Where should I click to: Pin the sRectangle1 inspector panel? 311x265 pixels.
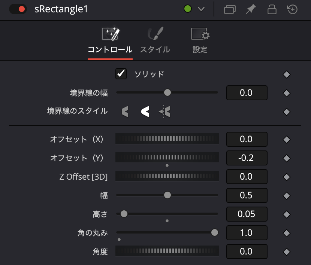pyautogui.click(x=250, y=9)
